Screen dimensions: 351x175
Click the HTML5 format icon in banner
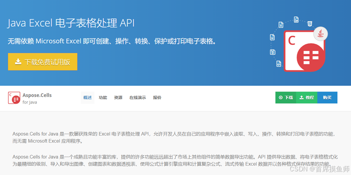pos(310,23)
